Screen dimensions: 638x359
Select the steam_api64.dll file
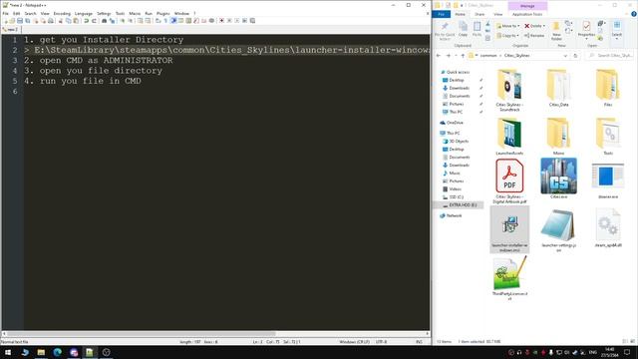coord(608,228)
